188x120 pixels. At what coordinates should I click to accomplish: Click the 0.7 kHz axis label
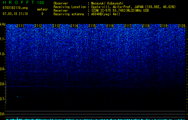(2, 99)
